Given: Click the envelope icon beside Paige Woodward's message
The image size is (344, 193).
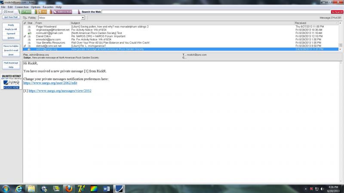Looking at the screenshot, I should 29,27.
